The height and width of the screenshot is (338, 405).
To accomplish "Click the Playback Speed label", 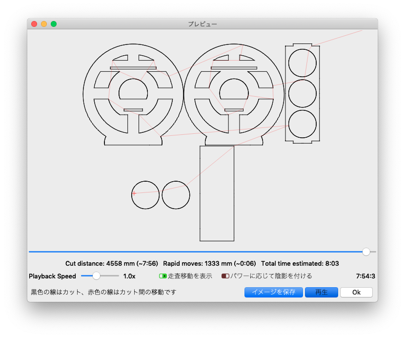I will [x=52, y=276].
